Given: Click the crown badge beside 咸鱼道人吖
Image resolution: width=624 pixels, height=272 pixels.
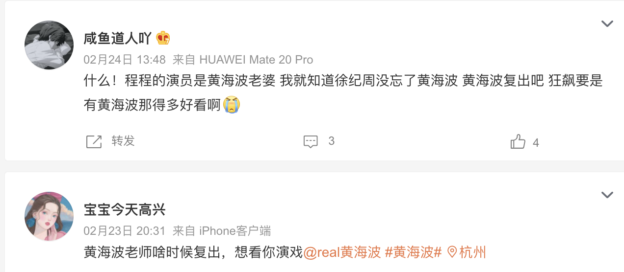Looking at the screenshot, I should click(x=163, y=38).
